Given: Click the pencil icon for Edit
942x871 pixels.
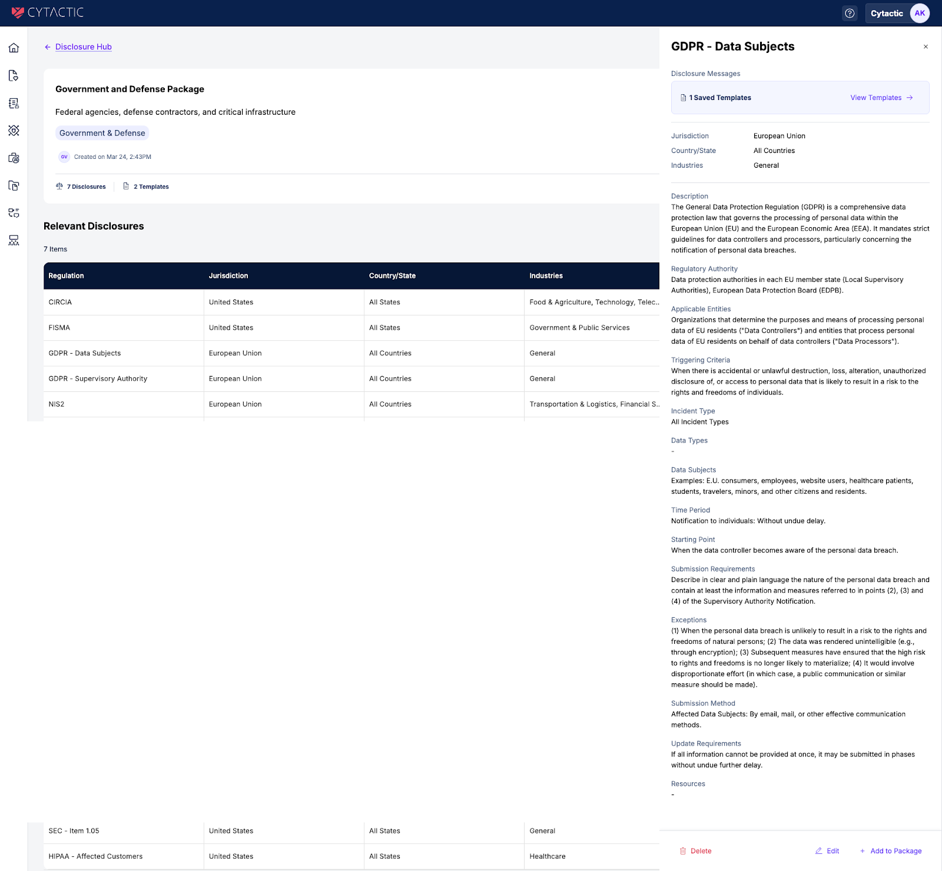Looking at the screenshot, I should click(818, 851).
